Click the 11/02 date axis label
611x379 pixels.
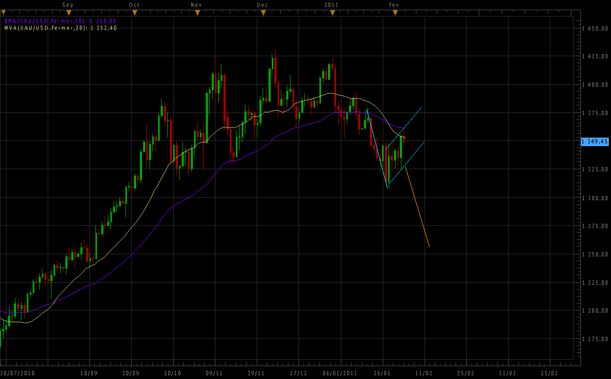pos(423,373)
